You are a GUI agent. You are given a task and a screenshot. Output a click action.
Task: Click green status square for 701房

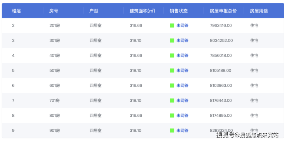[x=172, y=100]
